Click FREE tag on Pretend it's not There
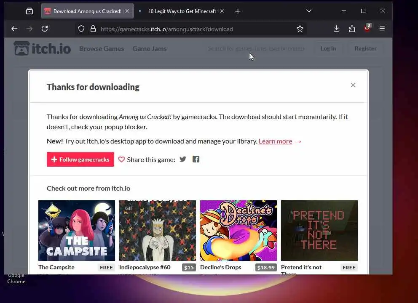418x303 pixels. [x=349, y=268]
